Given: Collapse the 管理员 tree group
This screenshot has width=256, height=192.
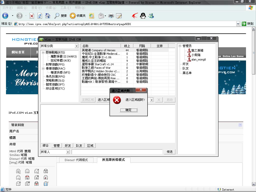Looking at the screenshot, I should (180, 46).
